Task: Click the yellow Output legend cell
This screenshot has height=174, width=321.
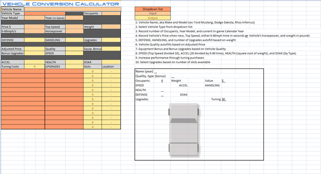Action: click(x=153, y=18)
